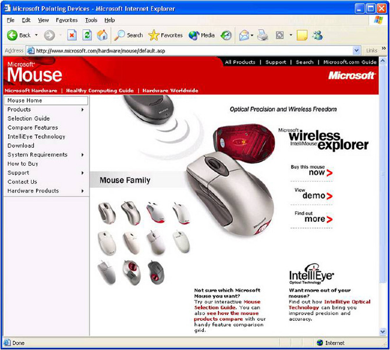Viewport: 390px width, 350px height.
Task: Open the Back button history dropdown arrow
Action: pyautogui.click(x=36, y=35)
